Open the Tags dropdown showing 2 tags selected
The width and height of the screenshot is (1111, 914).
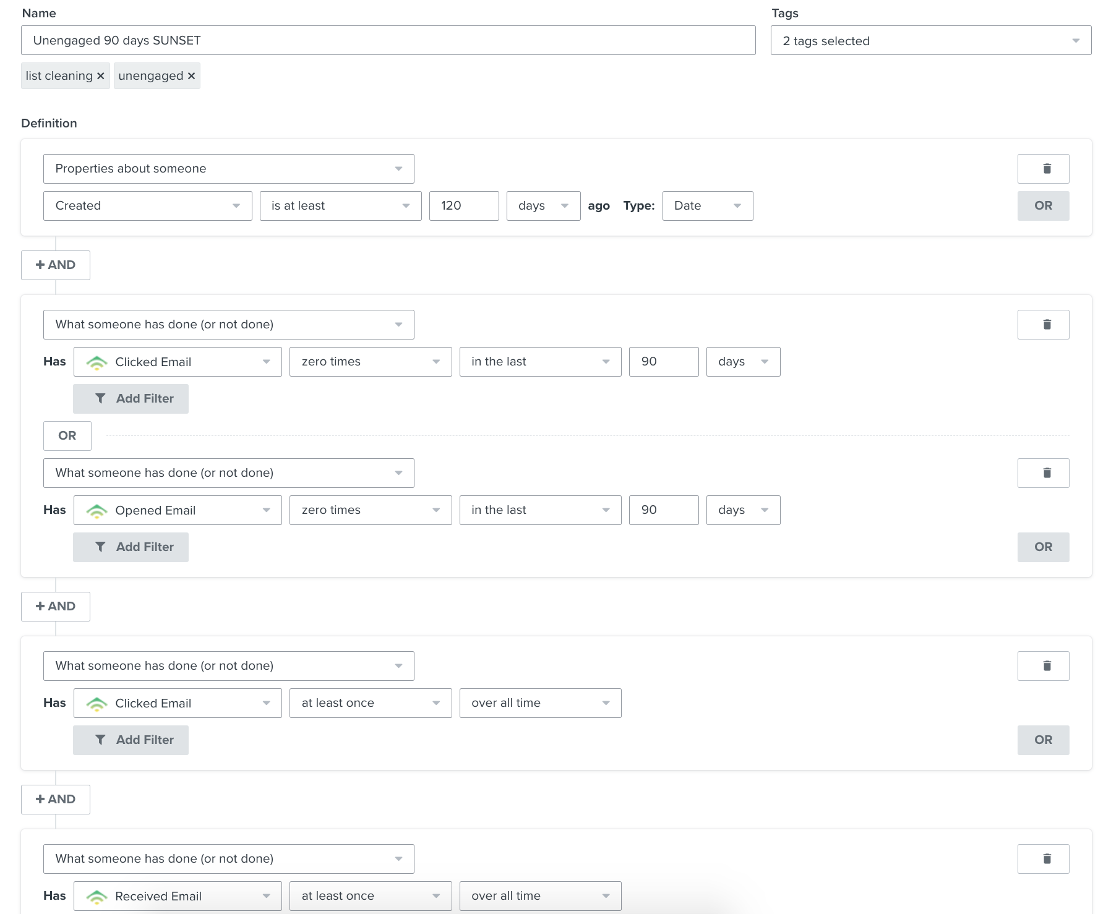tap(930, 41)
